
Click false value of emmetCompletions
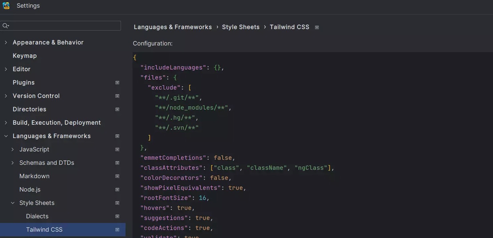click(x=223, y=158)
